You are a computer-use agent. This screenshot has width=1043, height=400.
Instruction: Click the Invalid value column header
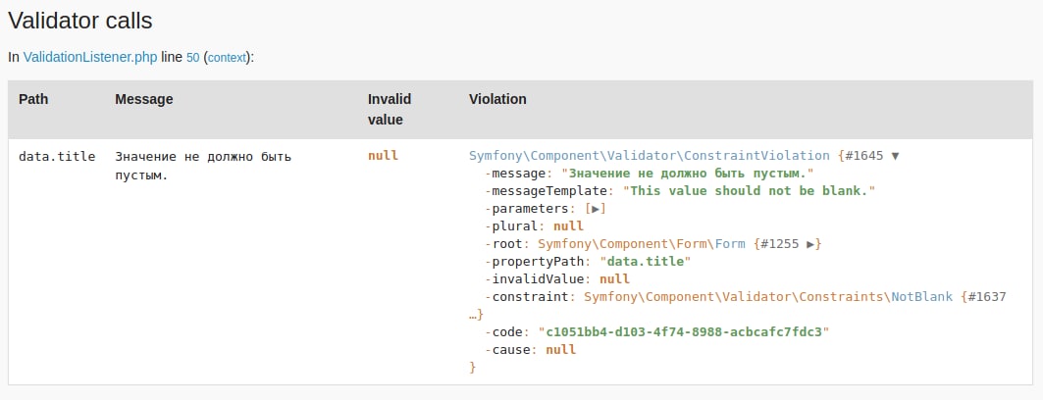click(389, 109)
